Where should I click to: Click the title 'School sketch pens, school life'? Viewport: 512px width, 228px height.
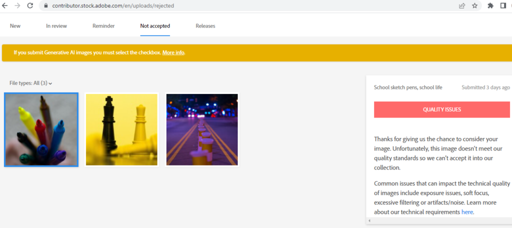tap(408, 87)
